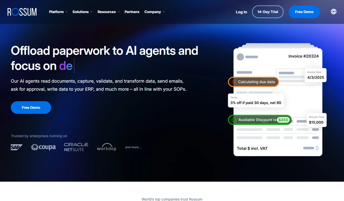344x201 pixels.
Task: Start the 14-Day Trial
Action: pos(268,12)
